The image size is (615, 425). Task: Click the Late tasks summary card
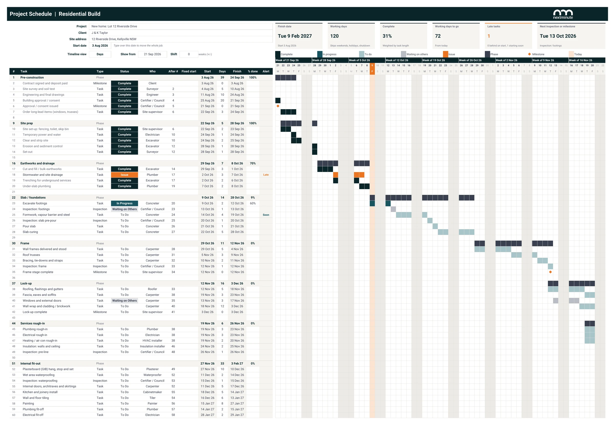[508, 36]
